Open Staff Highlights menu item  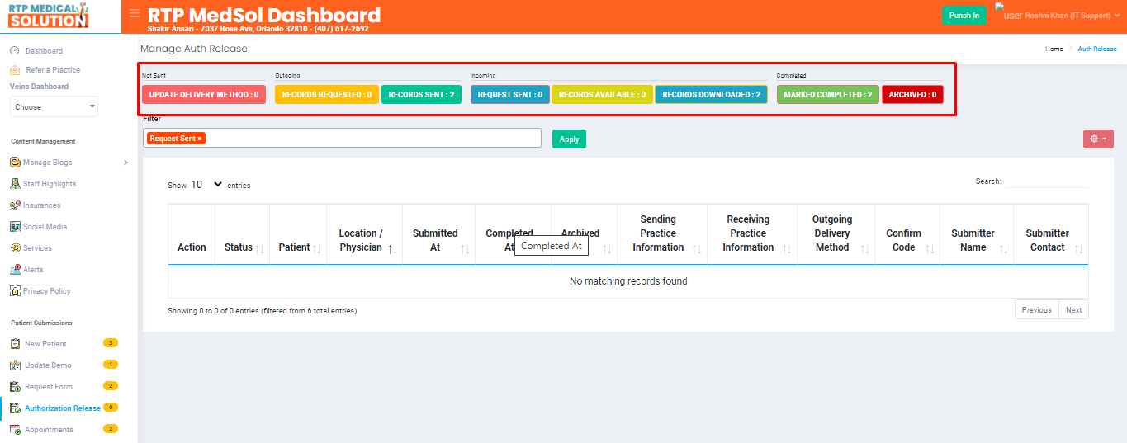click(x=50, y=184)
